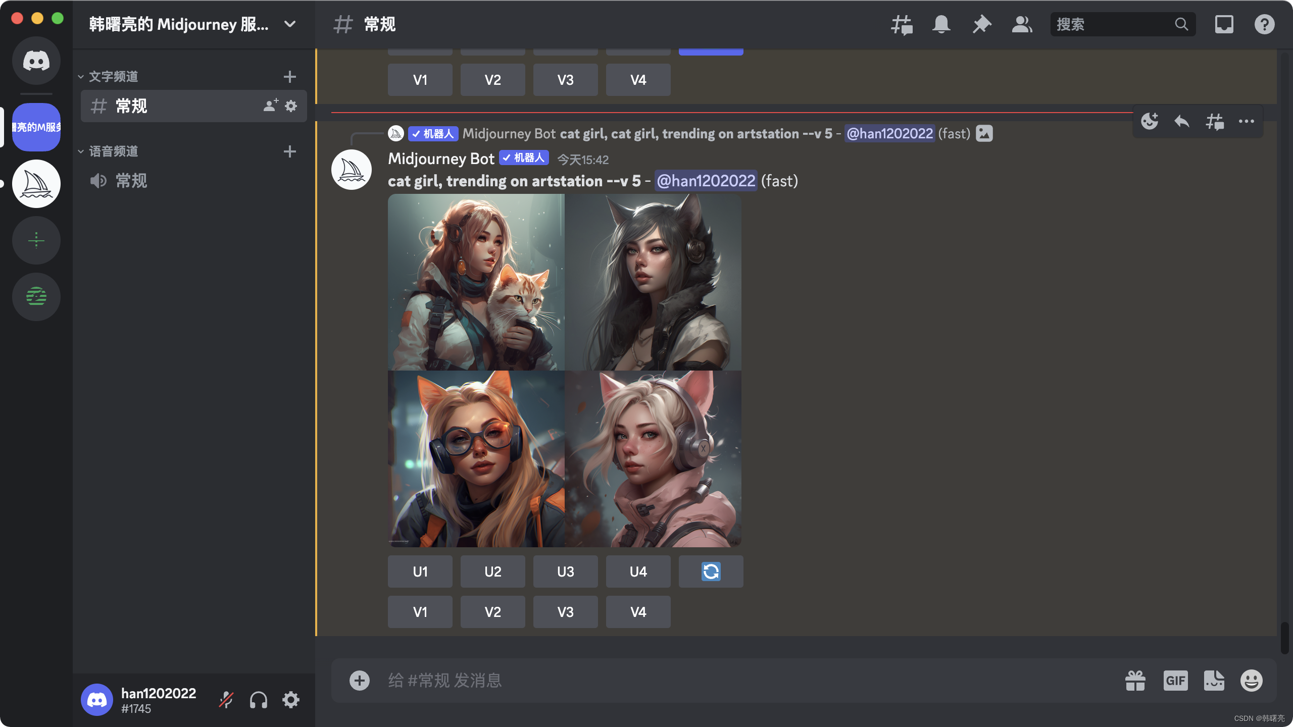Click the notification bell icon

coord(941,24)
